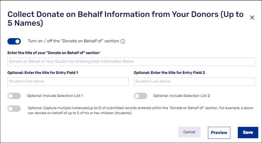This screenshot has height=143, width=262.
Task: Switch on the capture multiple instances toggle
Action: (14, 109)
